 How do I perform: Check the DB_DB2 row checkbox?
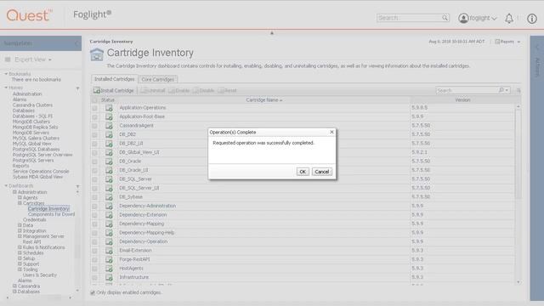94,134
